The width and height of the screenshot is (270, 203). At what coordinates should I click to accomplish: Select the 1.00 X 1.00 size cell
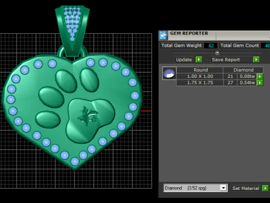coord(200,76)
